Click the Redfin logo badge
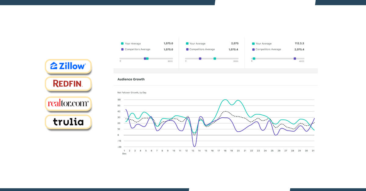This screenshot has width=366, height=191. click(x=68, y=84)
